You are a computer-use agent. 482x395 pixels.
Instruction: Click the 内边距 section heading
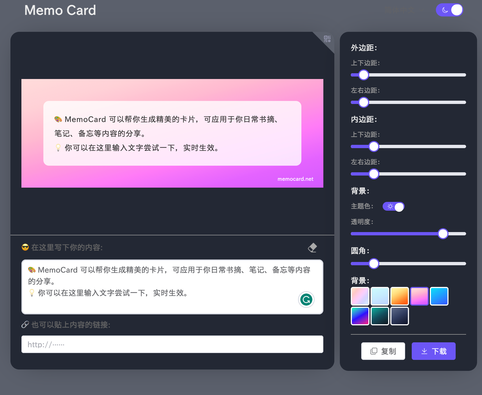point(364,119)
